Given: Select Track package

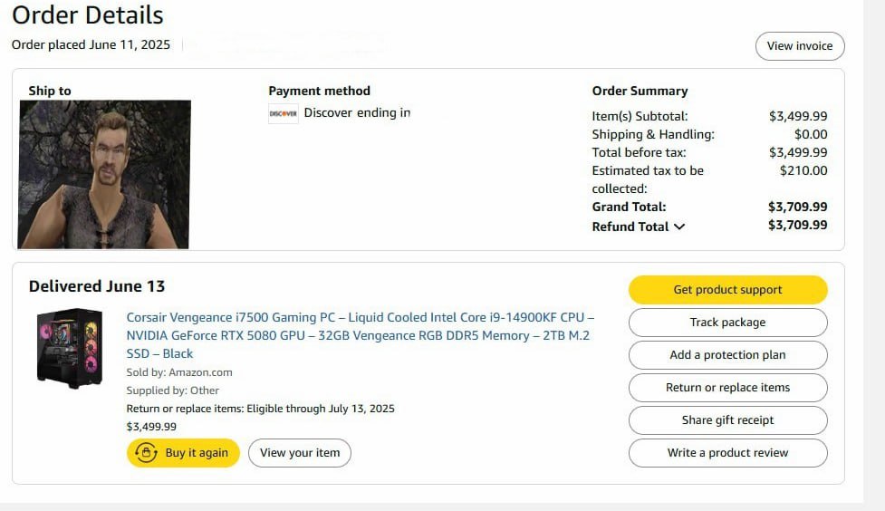Looking at the screenshot, I should [727, 323].
